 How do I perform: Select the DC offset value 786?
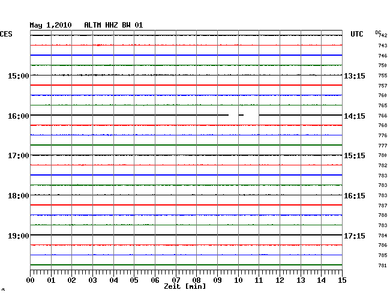pos(383,245)
